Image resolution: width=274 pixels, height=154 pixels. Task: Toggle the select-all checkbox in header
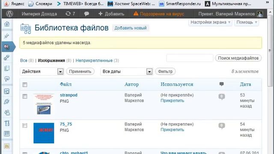(25, 85)
